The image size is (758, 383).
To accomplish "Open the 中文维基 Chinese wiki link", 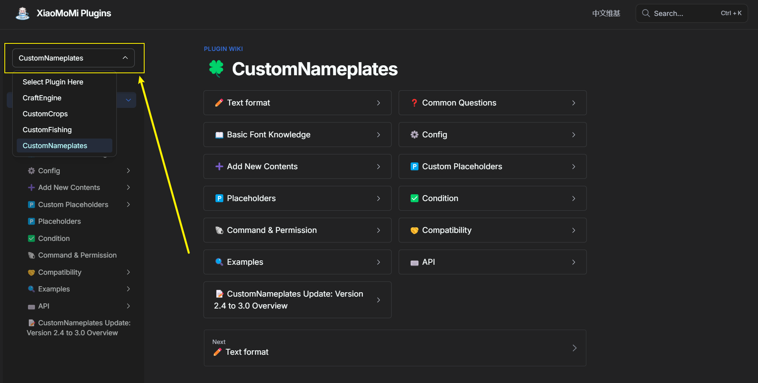I will pos(606,14).
